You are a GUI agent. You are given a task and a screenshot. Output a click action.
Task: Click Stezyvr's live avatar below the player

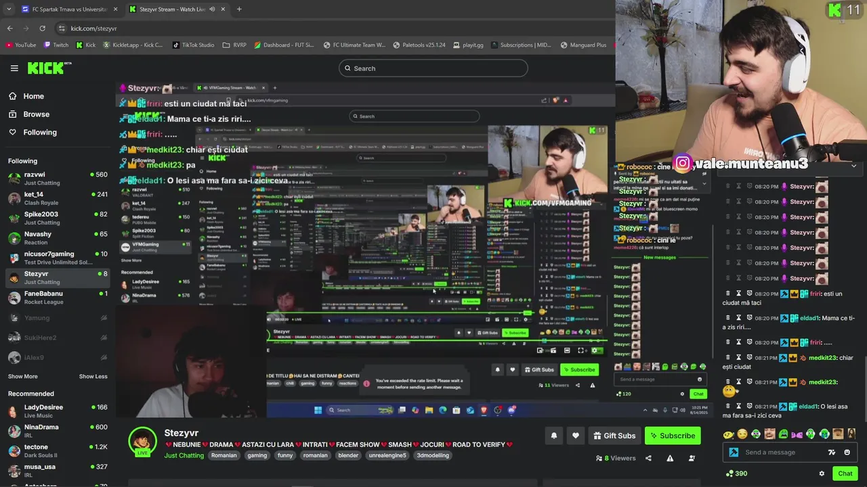[x=142, y=442]
